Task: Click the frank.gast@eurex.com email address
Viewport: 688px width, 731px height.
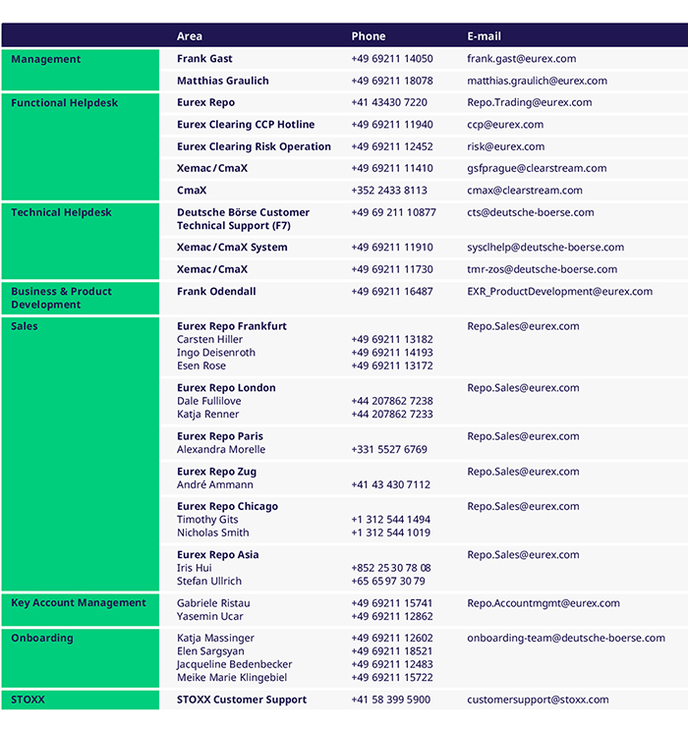Action: tap(521, 59)
